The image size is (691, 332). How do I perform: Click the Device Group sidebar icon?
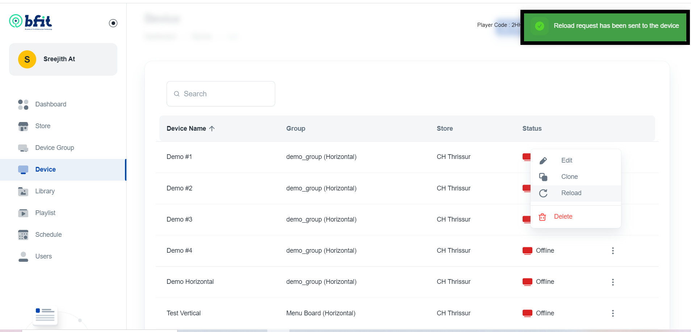(x=23, y=148)
